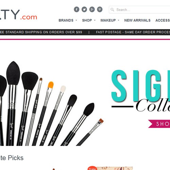The image size is (170, 170).
Task: Expand the SHOP dropdown arrow
Action: coord(95,20)
